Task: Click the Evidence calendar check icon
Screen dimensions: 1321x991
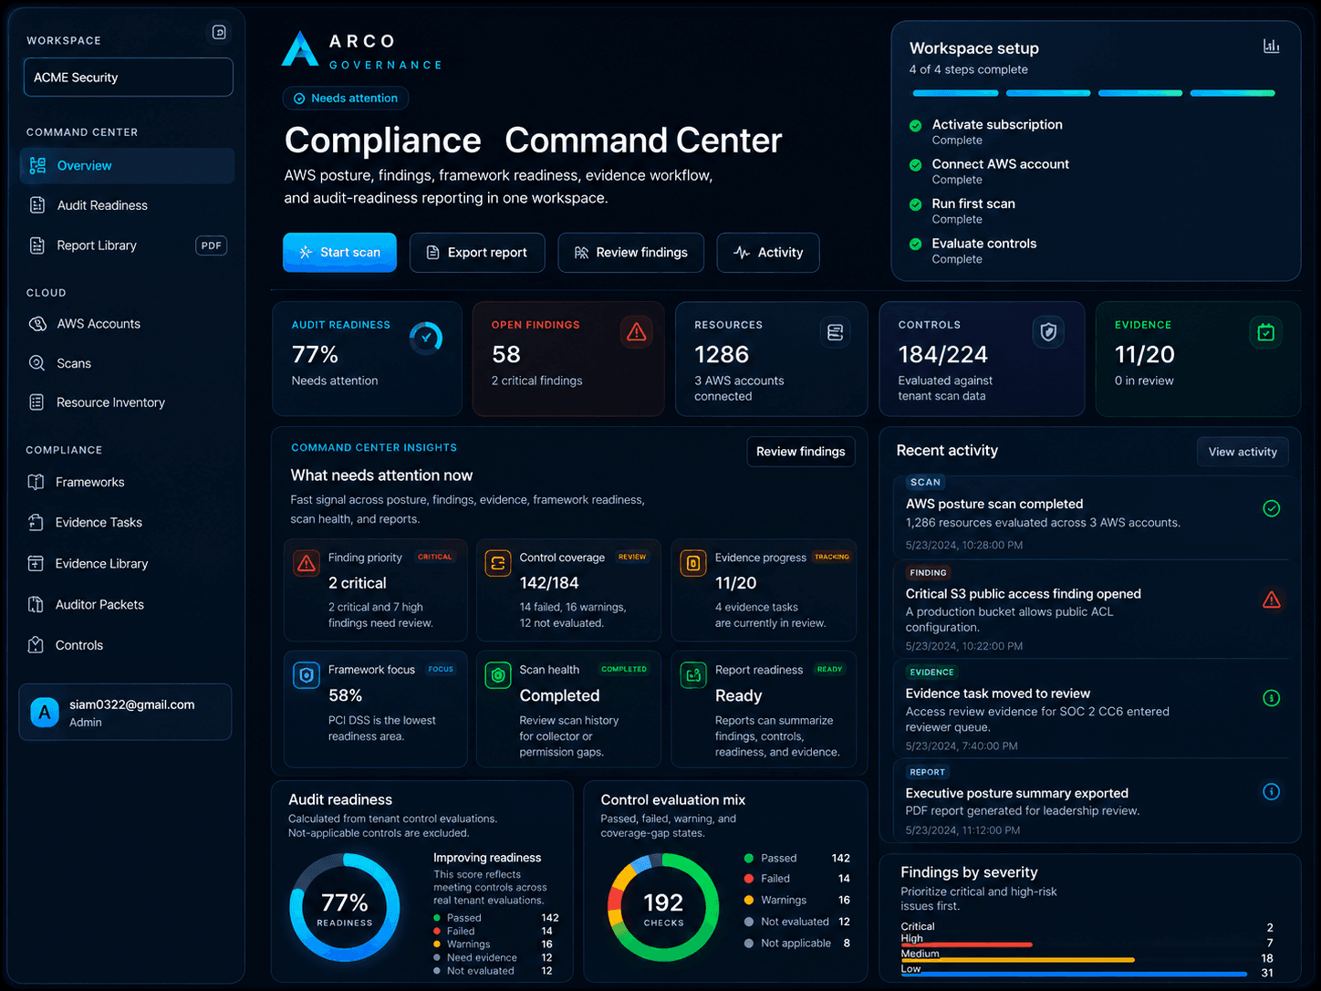Action: [x=1265, y=332]
